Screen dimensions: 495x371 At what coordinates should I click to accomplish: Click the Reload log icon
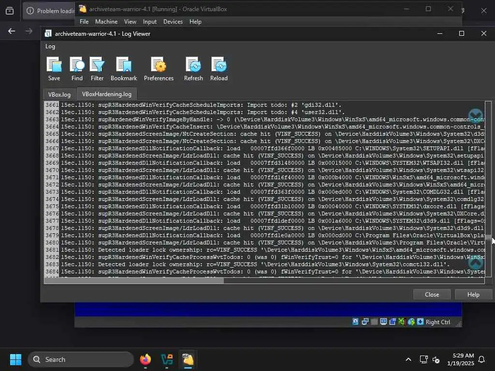point(219,69)
